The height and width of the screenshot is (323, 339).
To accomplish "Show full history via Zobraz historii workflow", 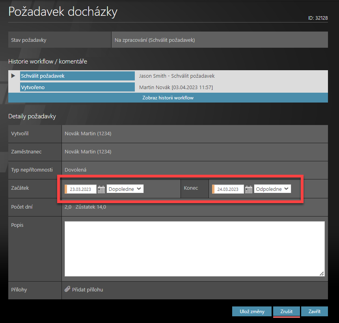I will [168, 98].
